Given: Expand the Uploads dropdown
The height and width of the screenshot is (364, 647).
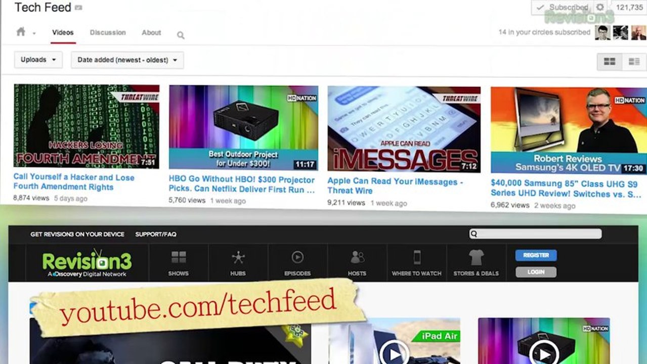Looking at the screenshot, I should pyautogui.click(x=38, y=60).
